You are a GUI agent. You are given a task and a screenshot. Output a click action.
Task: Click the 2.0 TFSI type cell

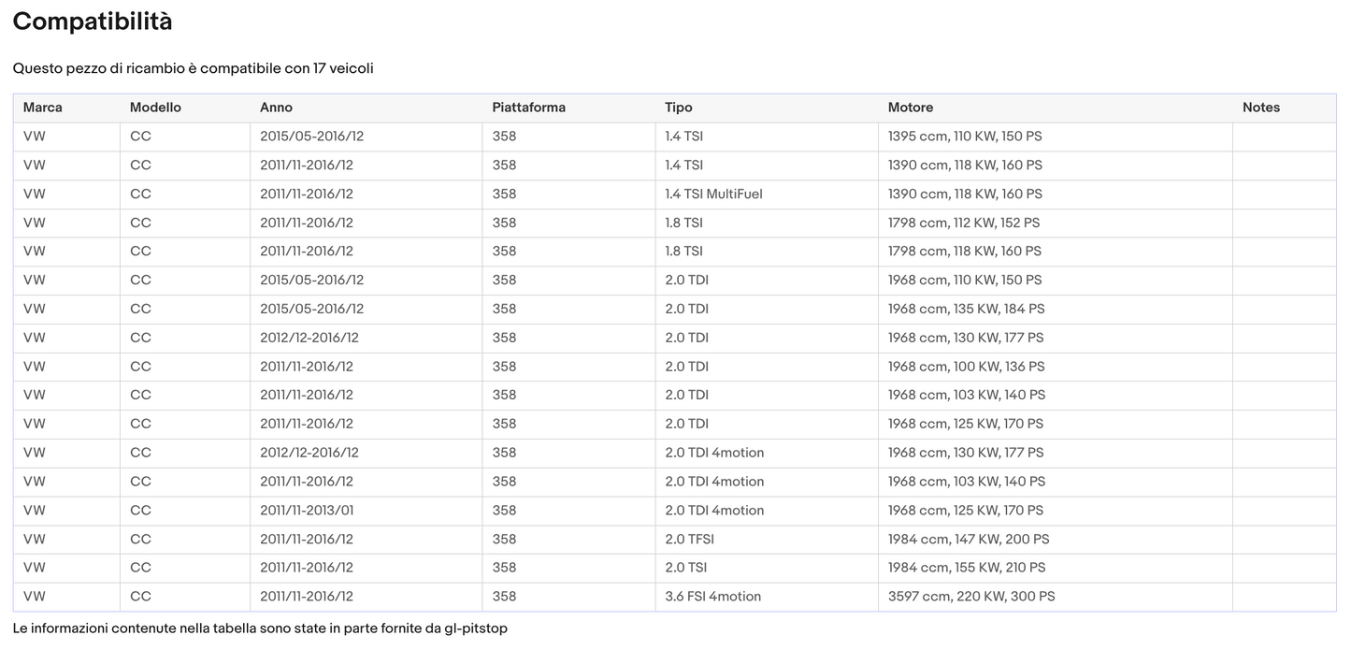coord(689,539)
